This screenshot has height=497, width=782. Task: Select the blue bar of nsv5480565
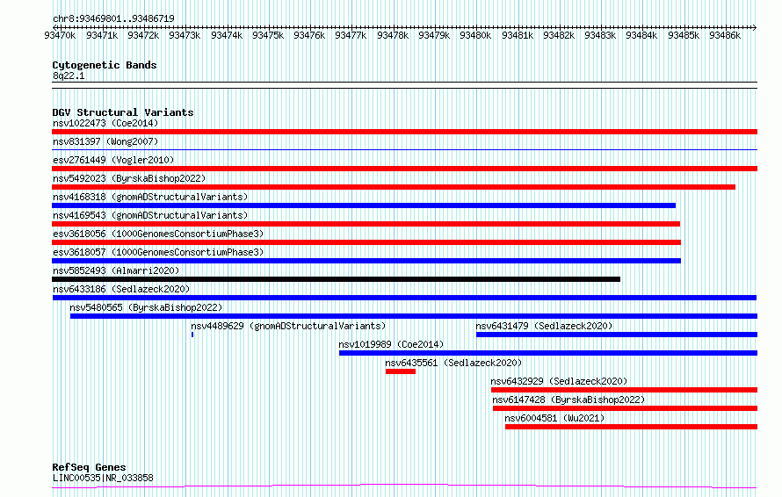click(x=414, y=316)
